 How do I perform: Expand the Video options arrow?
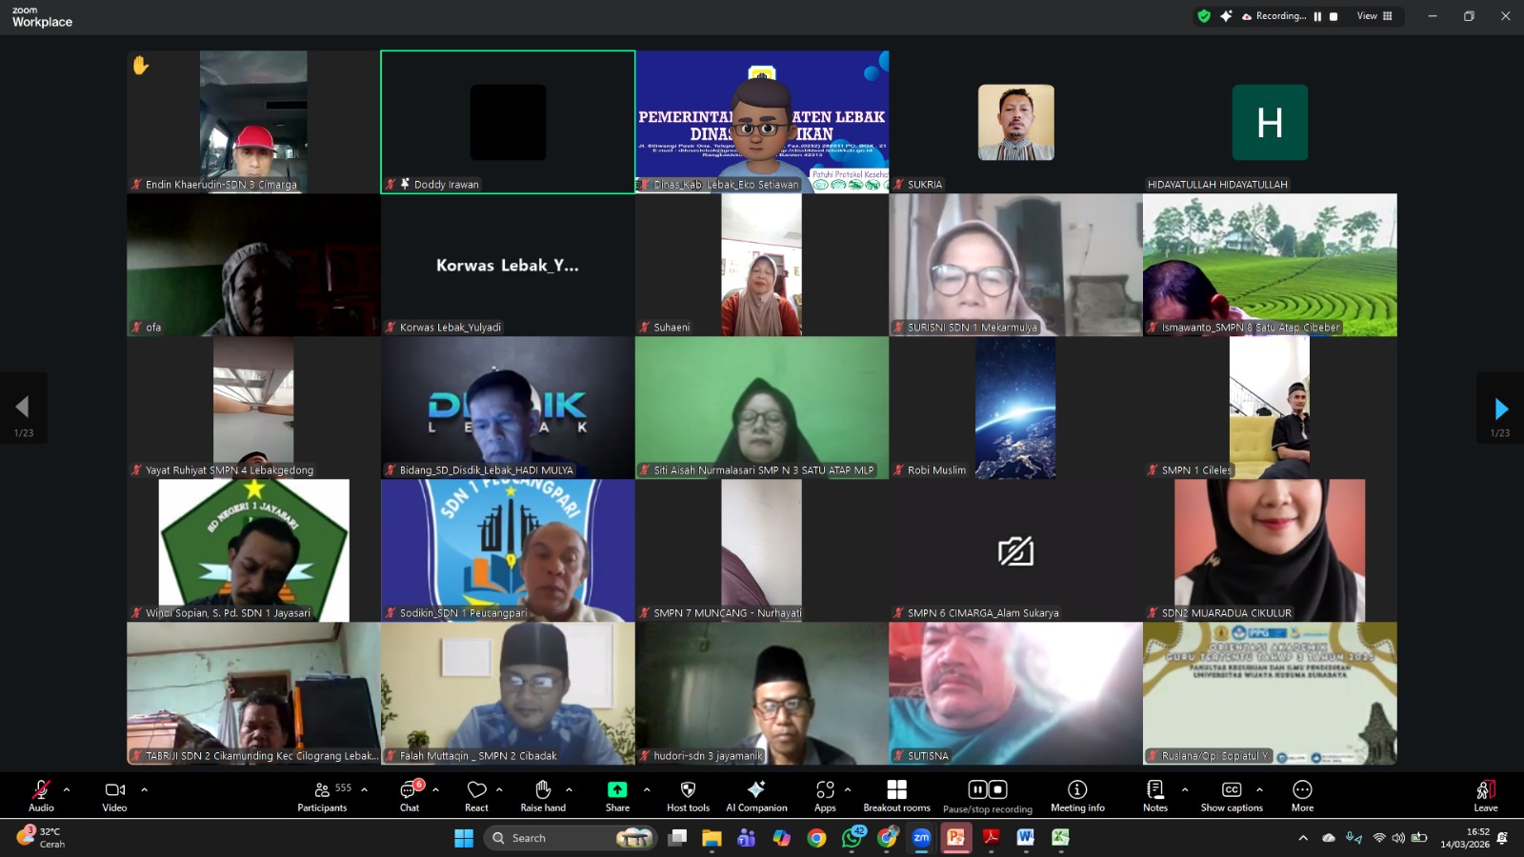[145, 789]
